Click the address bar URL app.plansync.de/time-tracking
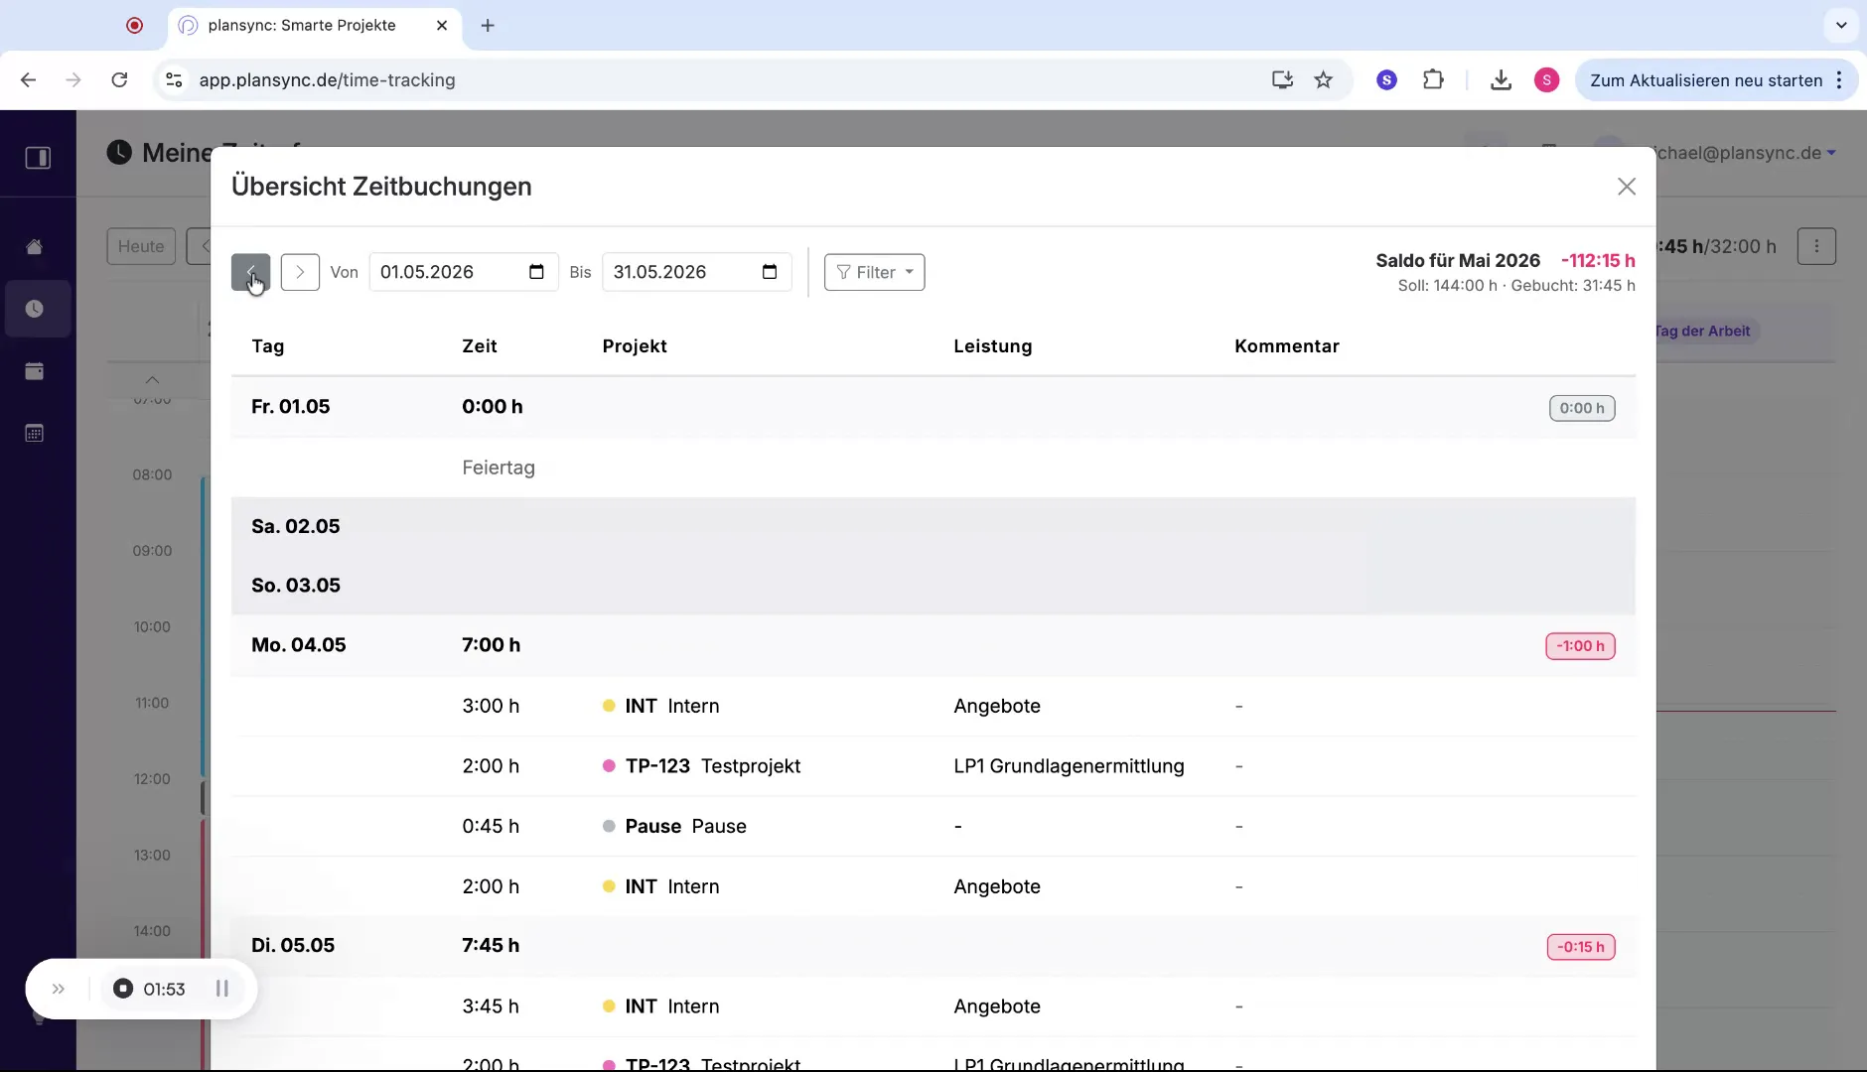The width and height of the screenshot is (1867, 1072). (x=327, y=80)
